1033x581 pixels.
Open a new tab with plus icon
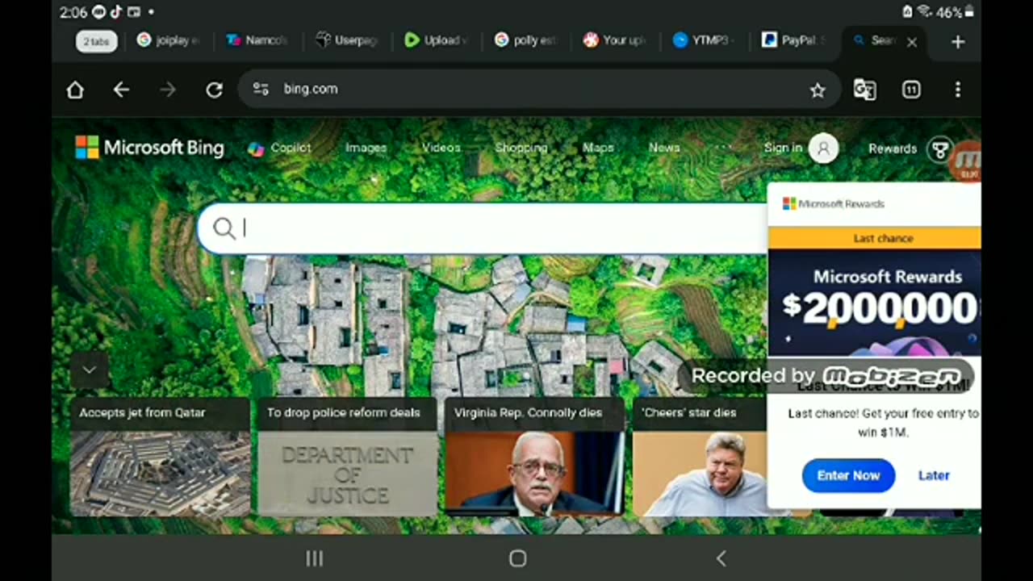pyautogui.click(x=958, y=42)
